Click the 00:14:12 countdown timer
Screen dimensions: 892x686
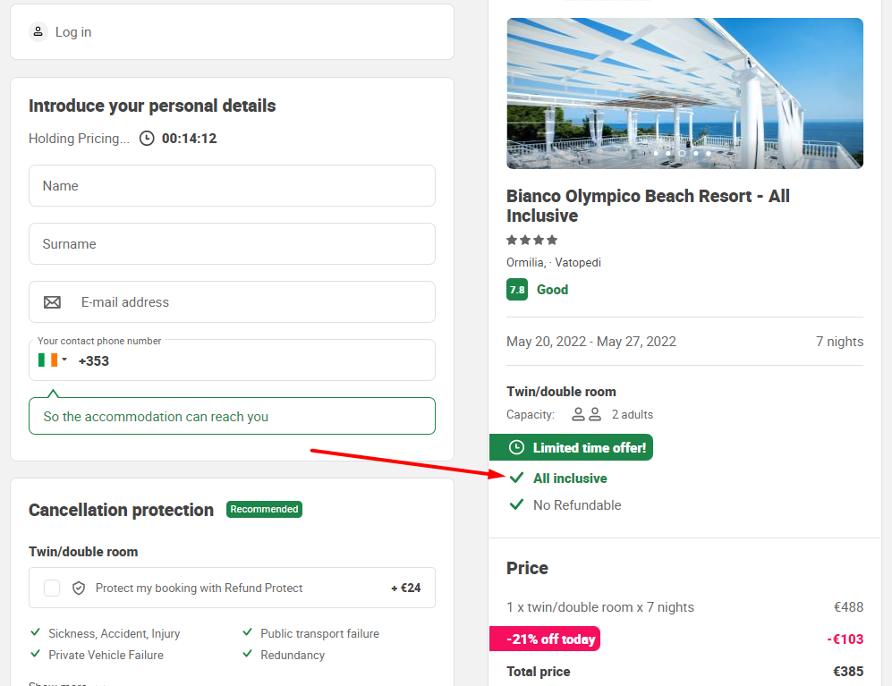click(x=189, y=139)
